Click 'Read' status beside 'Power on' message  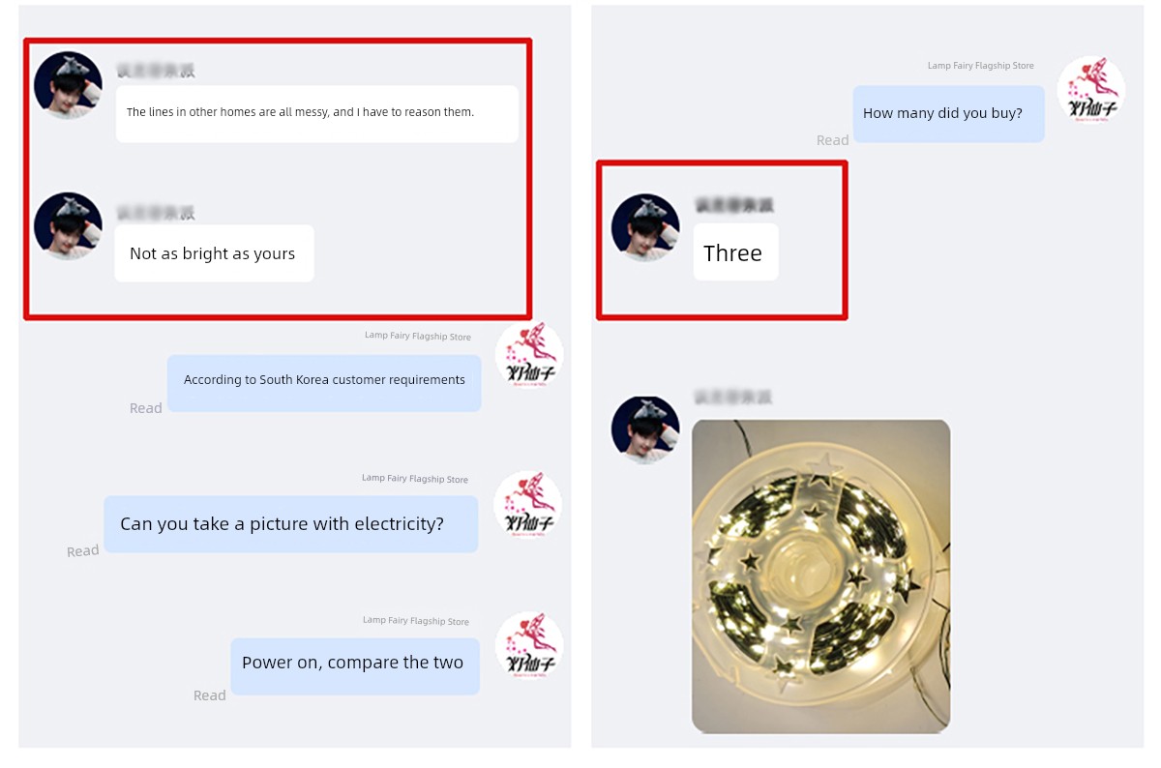[x=210, y=694]
